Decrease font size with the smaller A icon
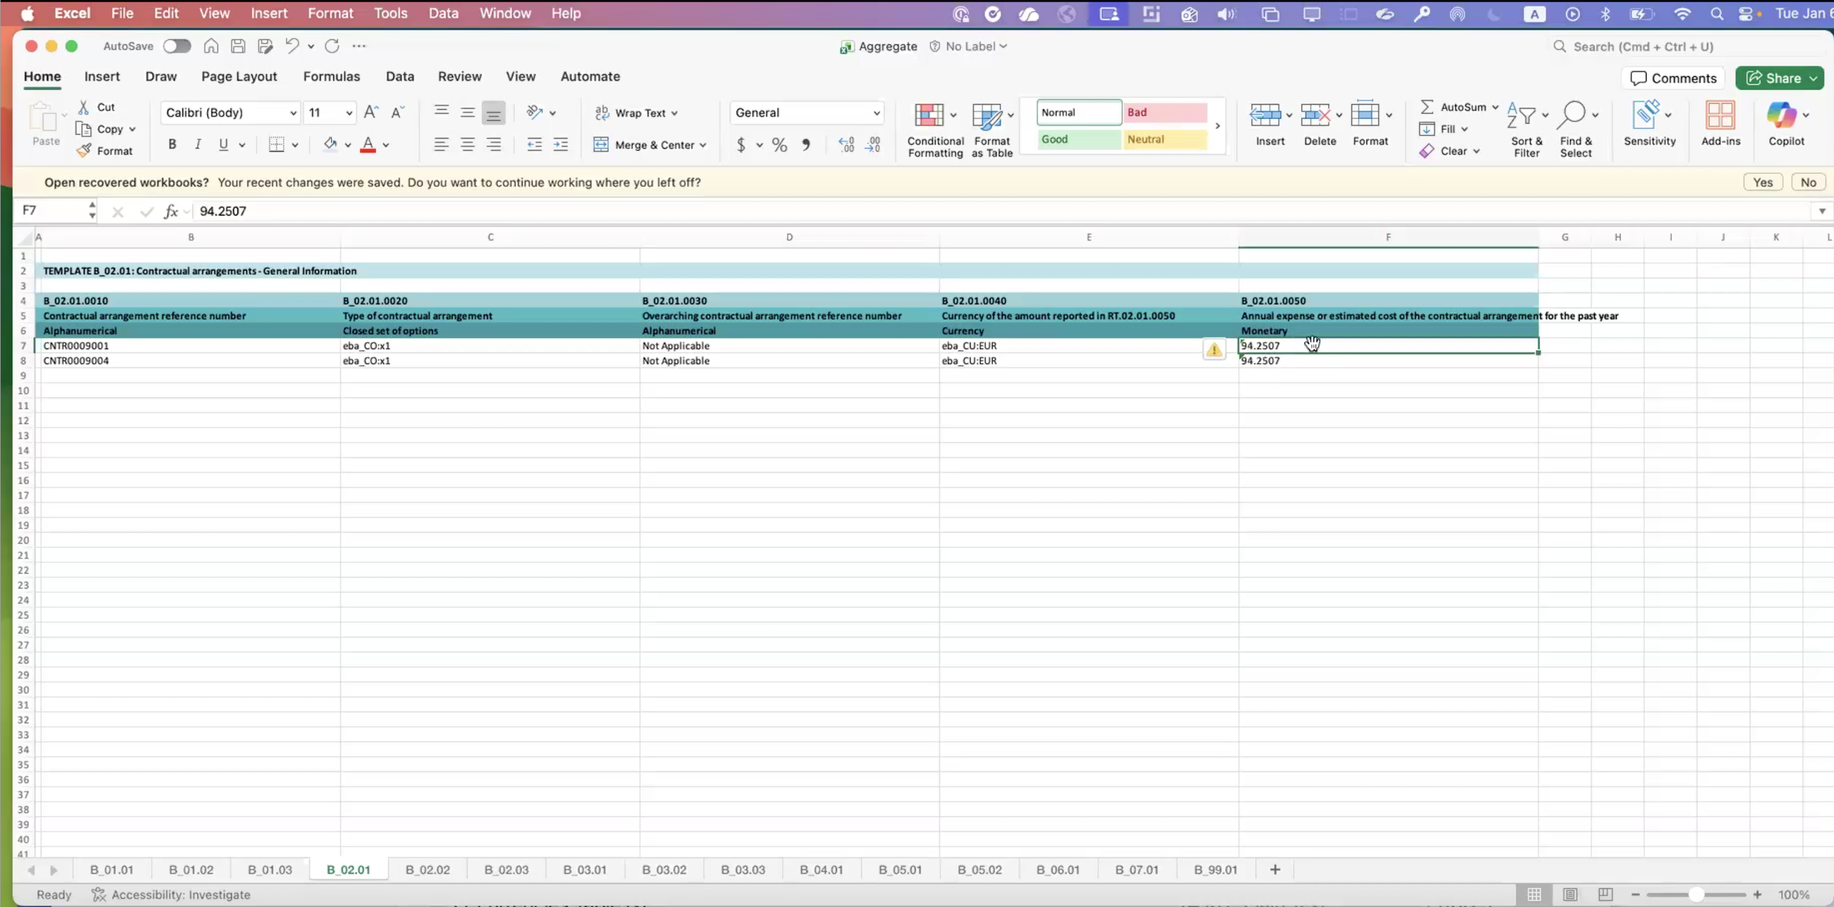 398,112
